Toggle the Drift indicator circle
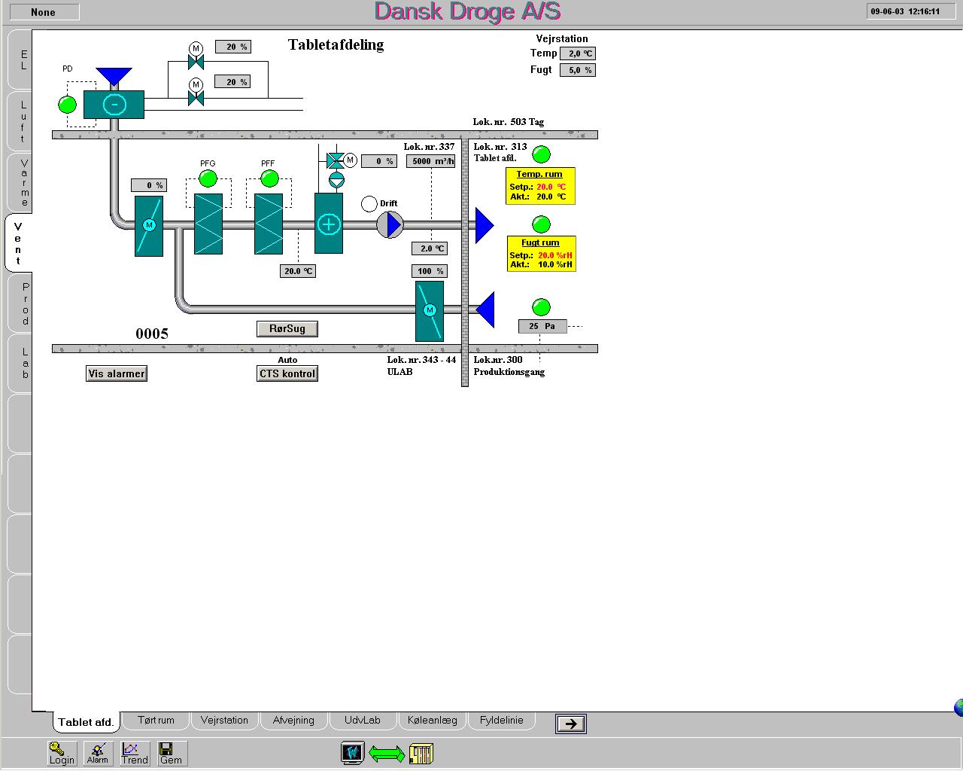963x771 pixels. click(x=369, y=204)
